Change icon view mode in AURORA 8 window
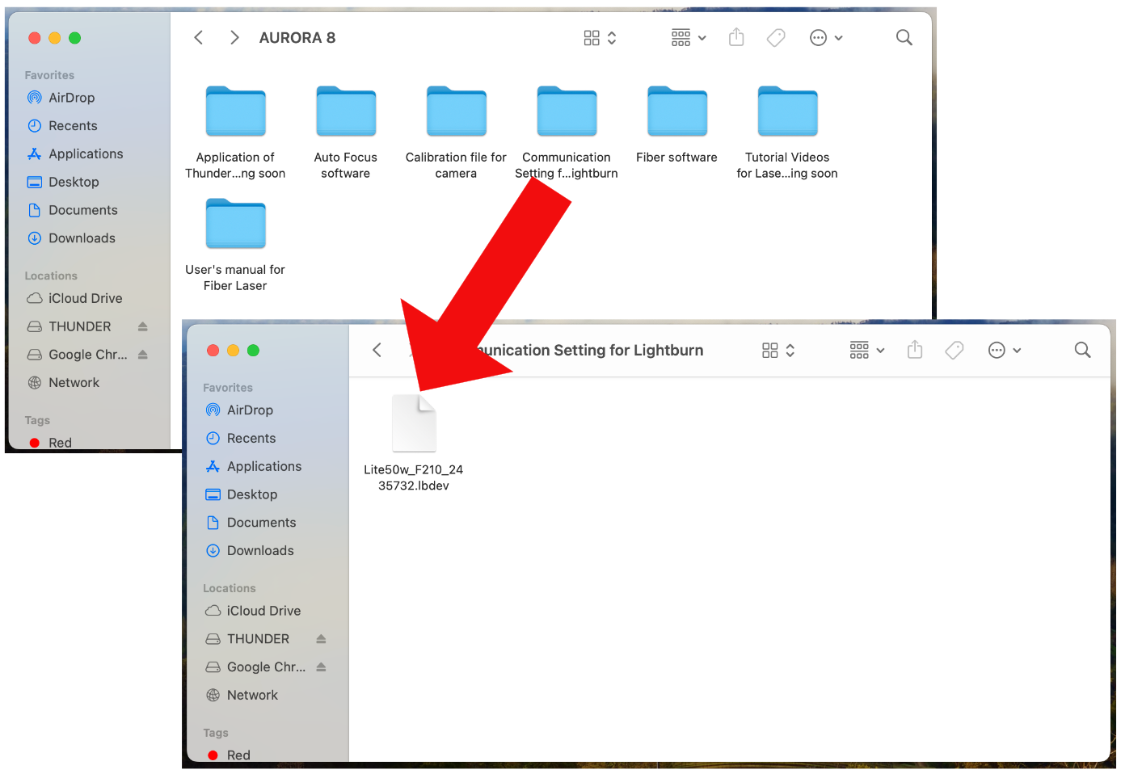The width and height of the screenshot is (1121, 778). [600, 38]
